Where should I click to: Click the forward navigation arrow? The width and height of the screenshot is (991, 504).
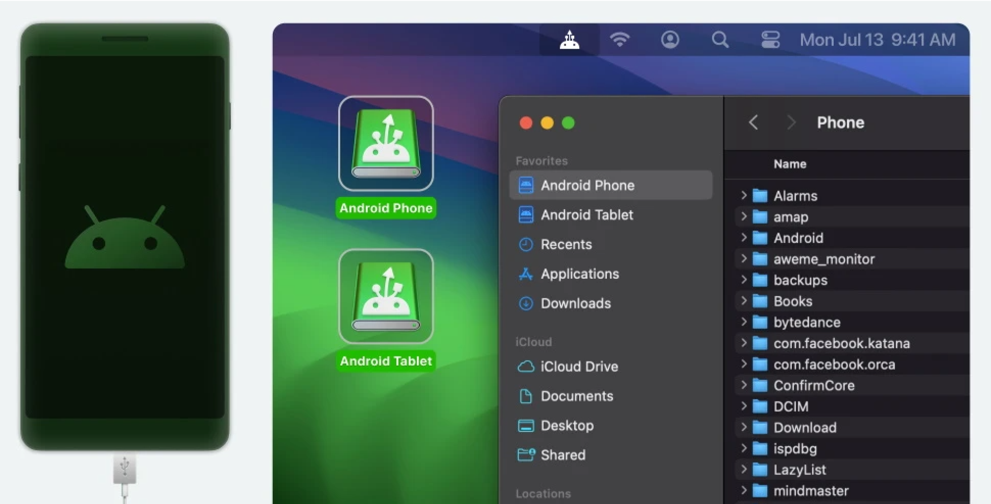(x=790, y=122)
